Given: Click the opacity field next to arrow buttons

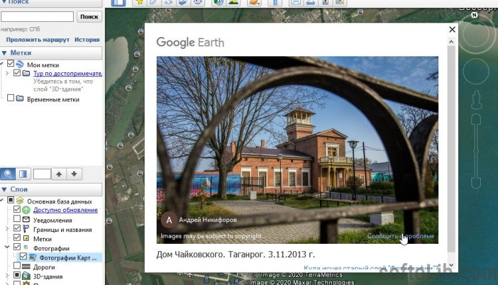Looking at the screenshot, I should [42, 174].
